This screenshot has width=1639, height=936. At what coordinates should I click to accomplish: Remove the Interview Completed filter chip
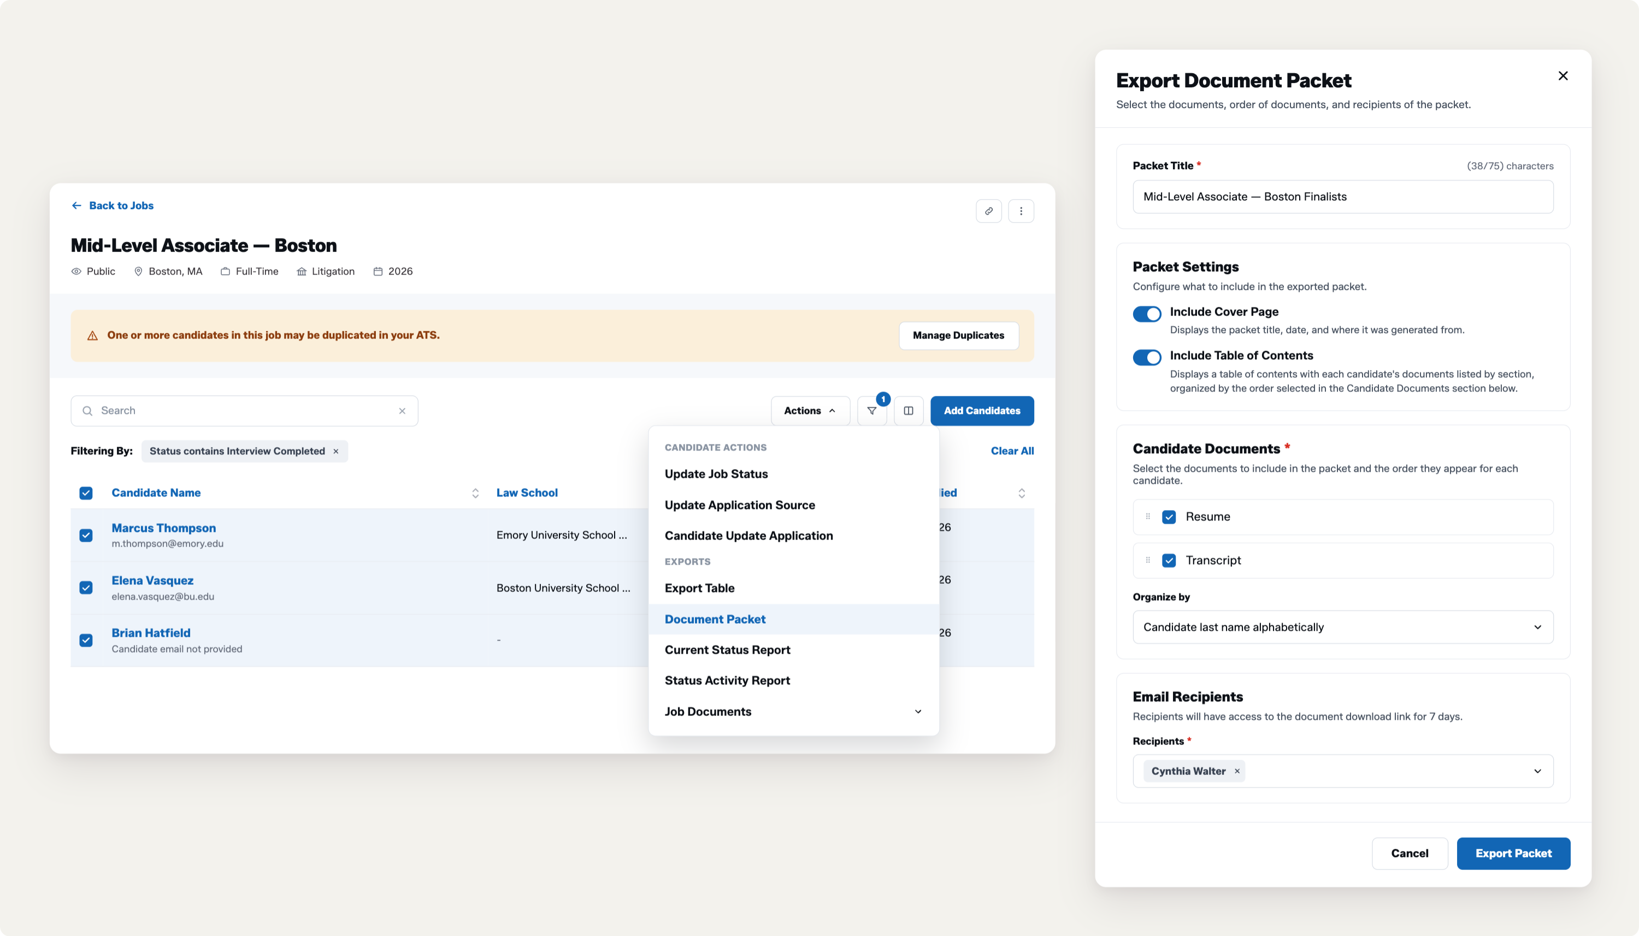tap(335, 451)
